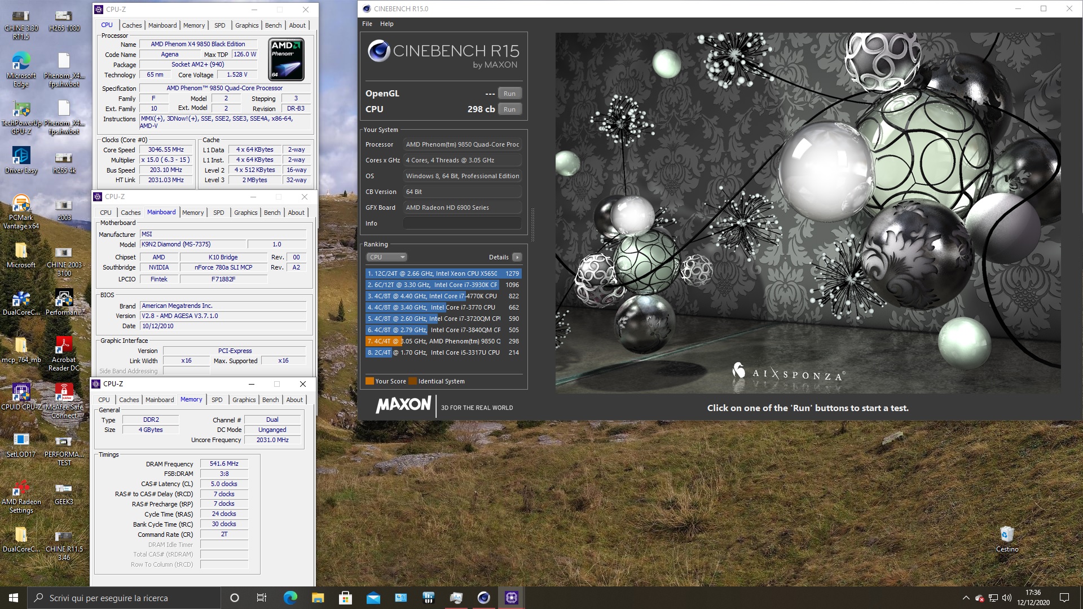Open Cortana circle on the taskbar
Viewport: 1083px width, 609px height.
(x=235, y=598)
